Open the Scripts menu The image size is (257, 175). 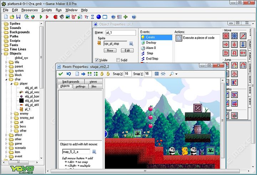tap(46, 10)
